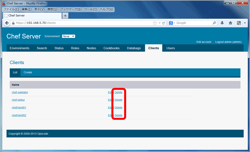Open the Nodes tab

click(91, 48)
